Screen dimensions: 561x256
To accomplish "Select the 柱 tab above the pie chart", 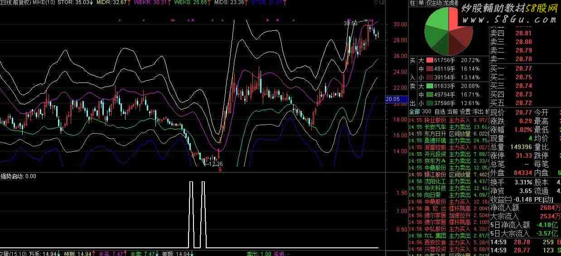I will (x=412, y=3).
